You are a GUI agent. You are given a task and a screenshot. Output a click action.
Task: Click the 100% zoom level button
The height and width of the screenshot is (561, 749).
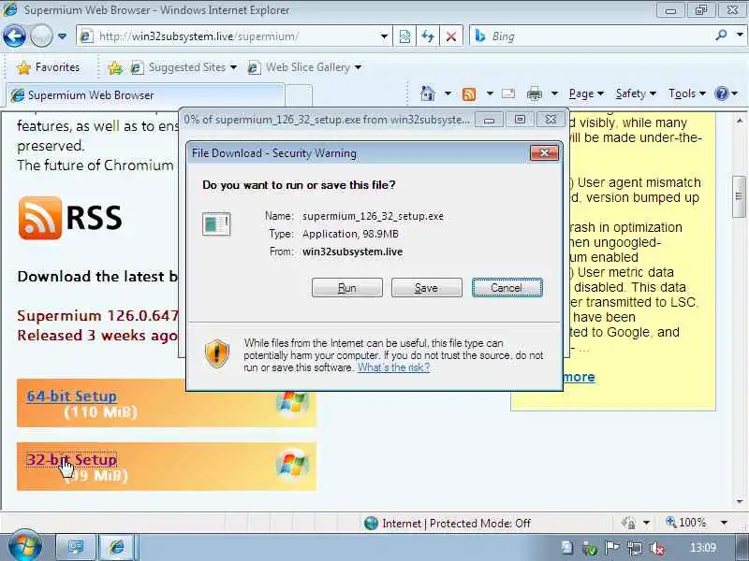pyautogui.click(x=686, y=523)
